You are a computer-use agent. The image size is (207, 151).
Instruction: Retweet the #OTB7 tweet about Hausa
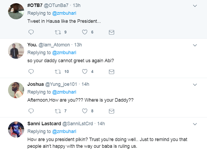point(59,32)
